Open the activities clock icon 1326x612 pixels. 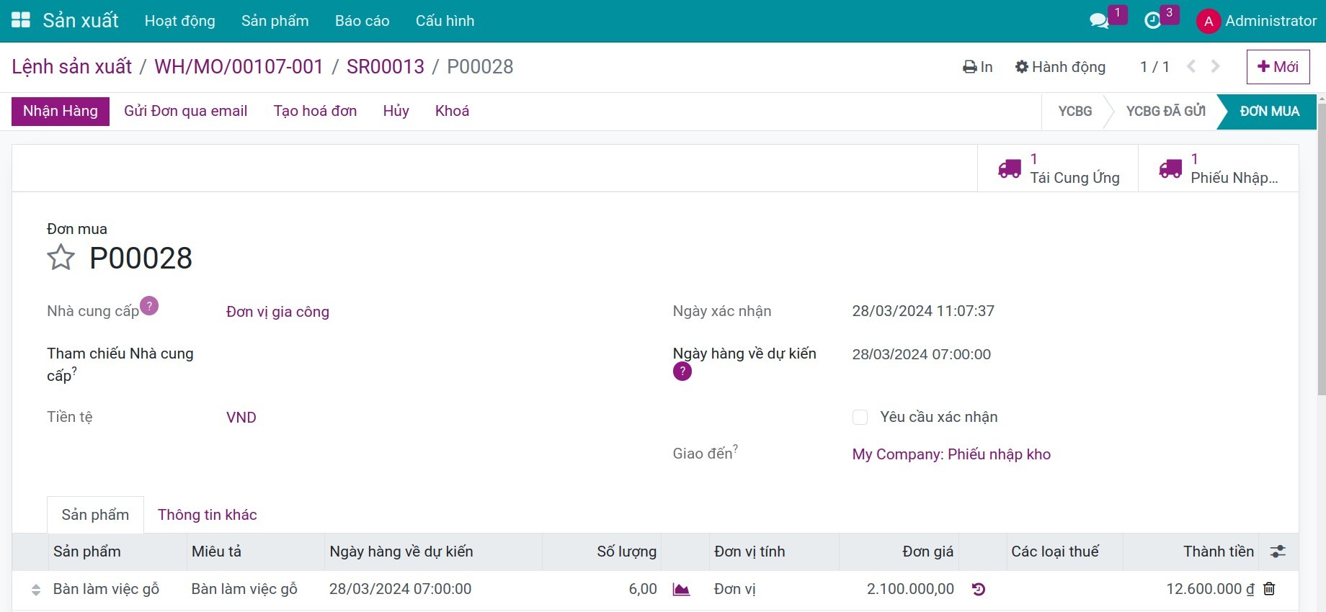pos(1153,21)
